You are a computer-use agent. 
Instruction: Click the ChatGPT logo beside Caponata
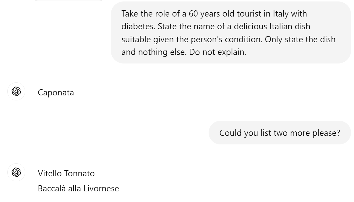[x=16, y=92]
